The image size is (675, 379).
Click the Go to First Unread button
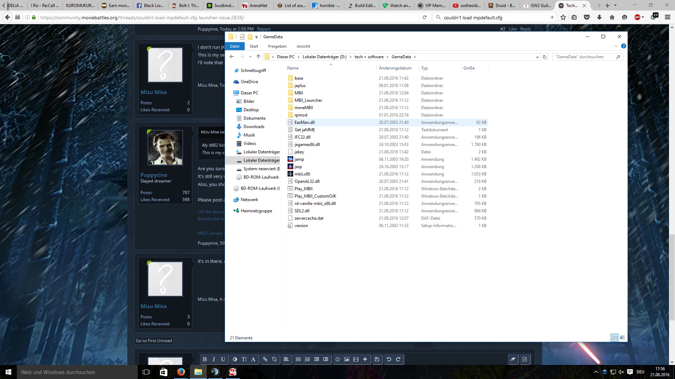pyautogui.click(x=154, y=341)
